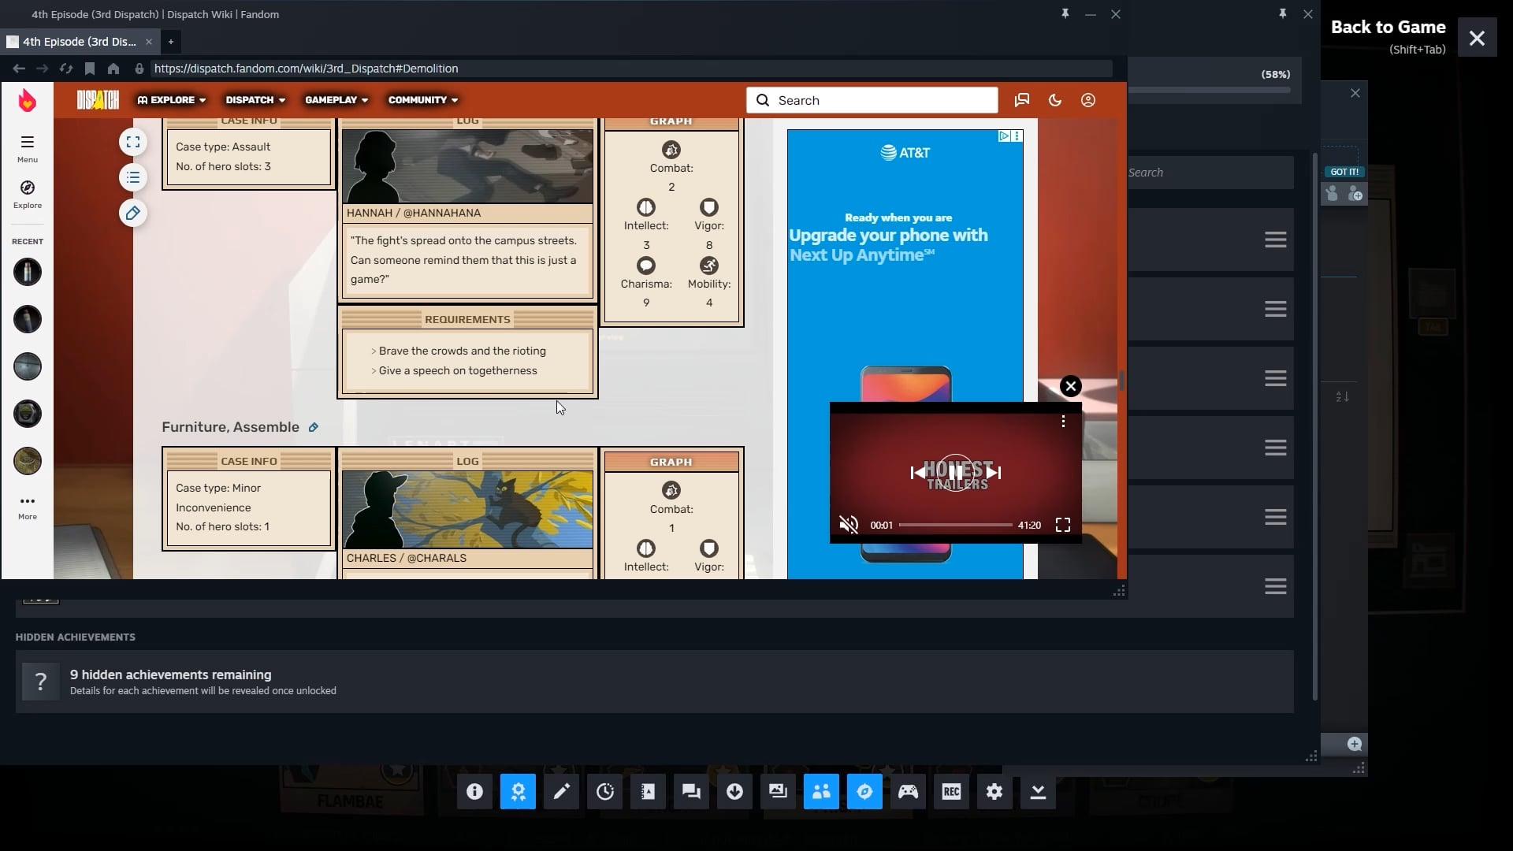
Task: Select the 4th Episode browser tab
Action: point(79,42)
